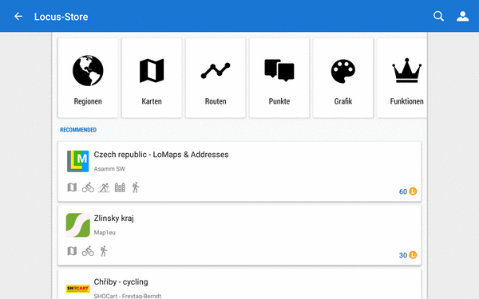
Task: Click the 60 LoCoins price
Action: point(408,191)
